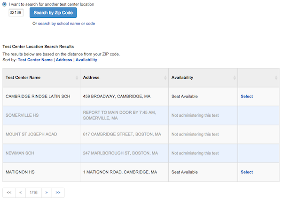The height and width of the screenshot is (200, 282).
Task: Select Cambridge Rindge Latin Sch test center
Action: [x=246, y=96]
